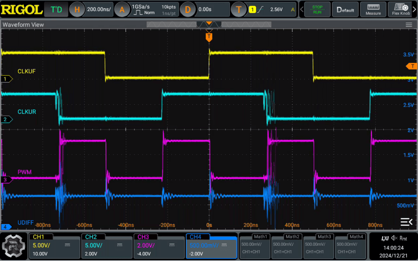
Task: Expand toolbar with right chevron arrow
Action: click(x=415, y=10)
